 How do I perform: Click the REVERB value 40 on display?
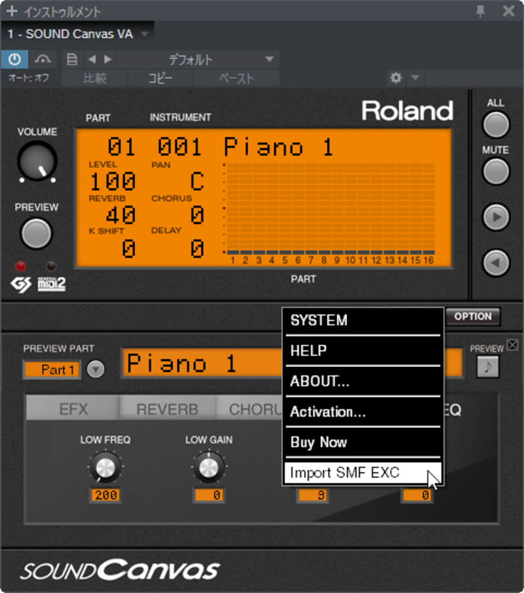(121, 215)
